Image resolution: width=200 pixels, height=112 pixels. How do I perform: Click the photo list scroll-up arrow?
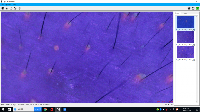(196, 17)
